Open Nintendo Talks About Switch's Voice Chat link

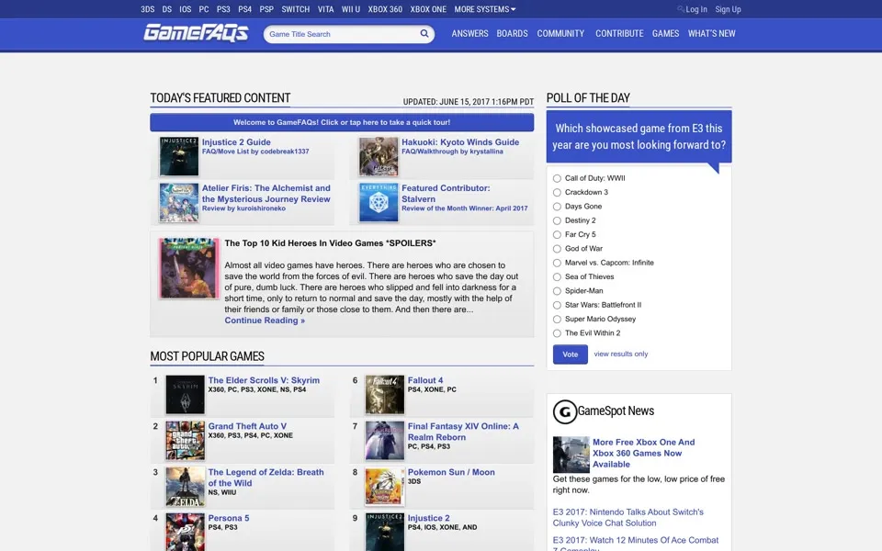click(x=628, y=517)
